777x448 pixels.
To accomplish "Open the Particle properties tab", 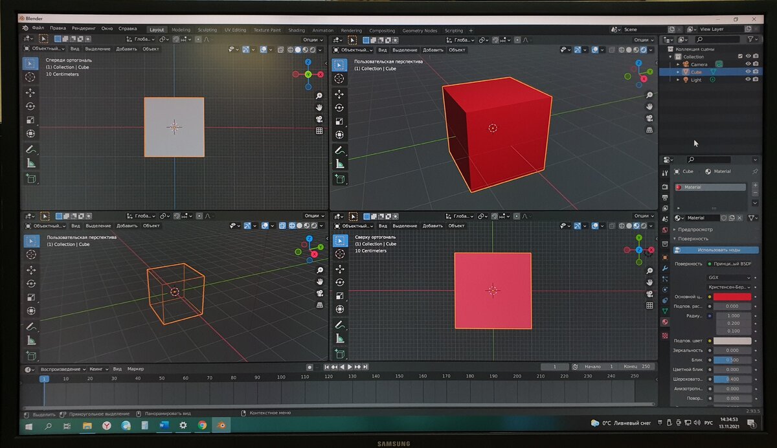I will [664, 279].
